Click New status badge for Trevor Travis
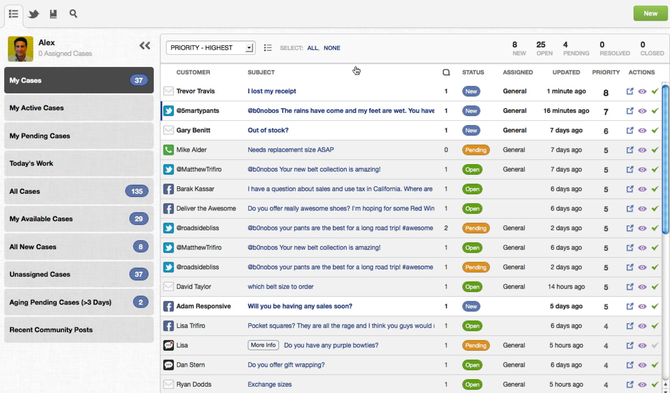Screen dimensions: 670x393 pos(471,92)
